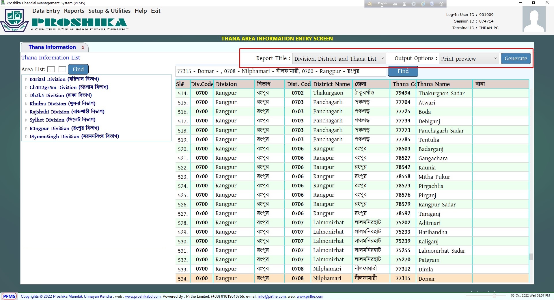
Task: Click the info@pirthe.com email link
Action: tap(272, 297)
